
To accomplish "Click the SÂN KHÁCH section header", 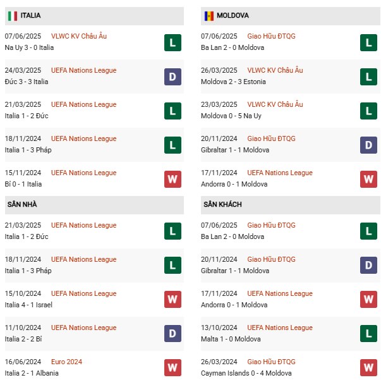I will pyautogui.click(x=222, y=204).
